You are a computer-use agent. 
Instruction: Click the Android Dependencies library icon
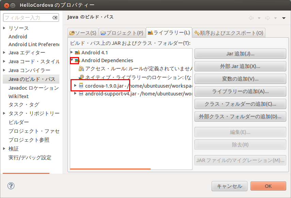point(77,60)
